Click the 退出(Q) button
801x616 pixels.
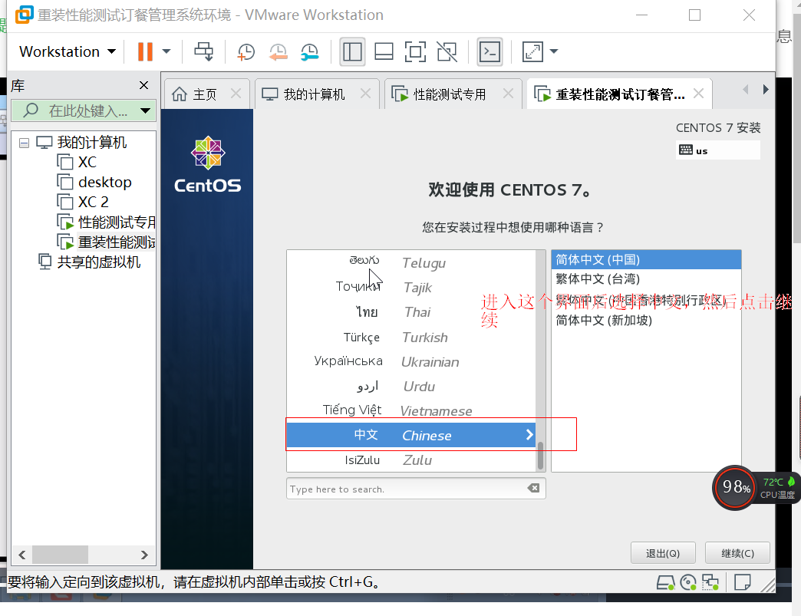[x=663, y=553]
